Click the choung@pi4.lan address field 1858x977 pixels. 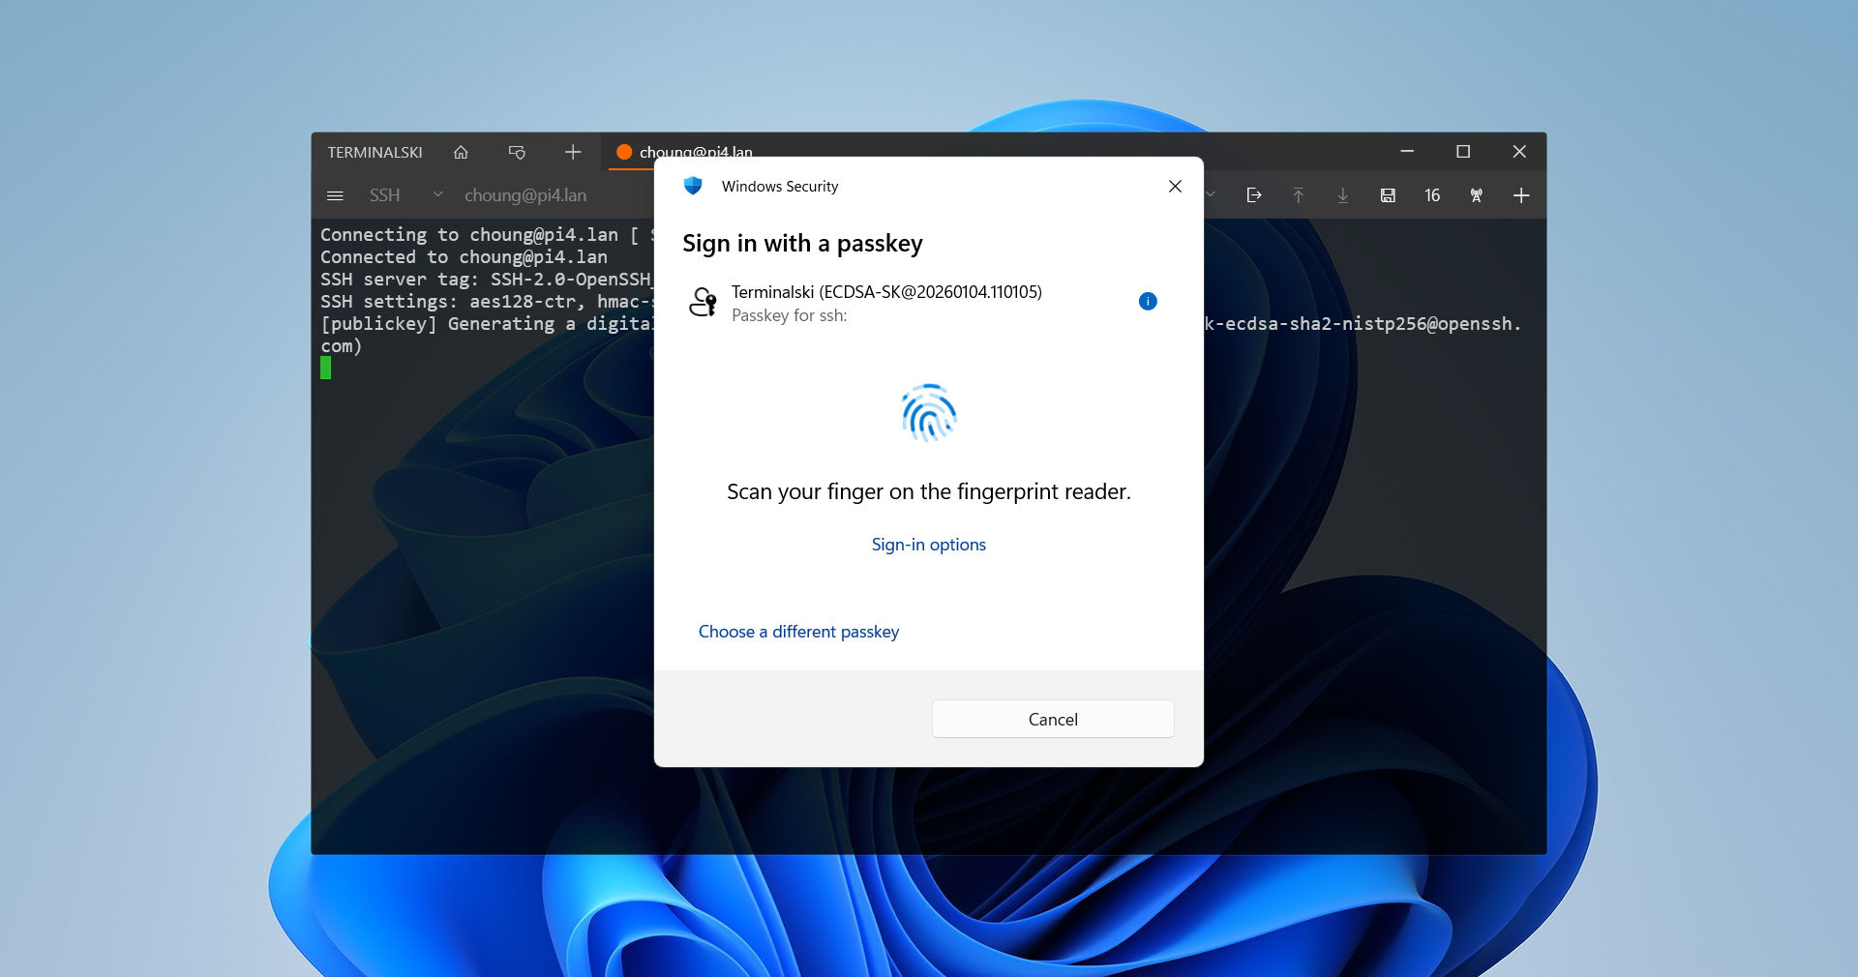[x=525, y=195]
